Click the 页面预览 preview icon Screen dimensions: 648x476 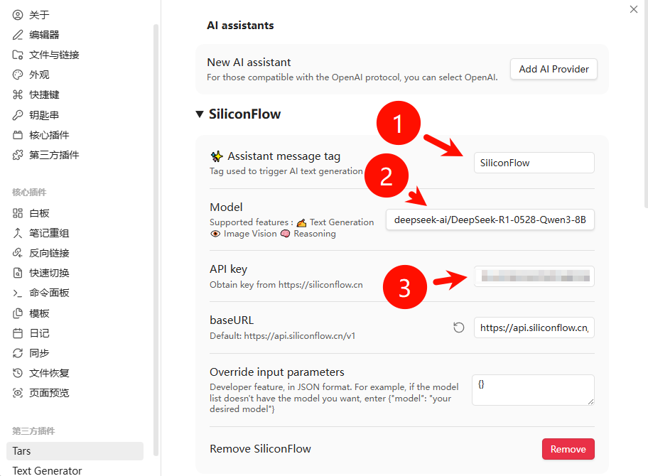(17, 393)
